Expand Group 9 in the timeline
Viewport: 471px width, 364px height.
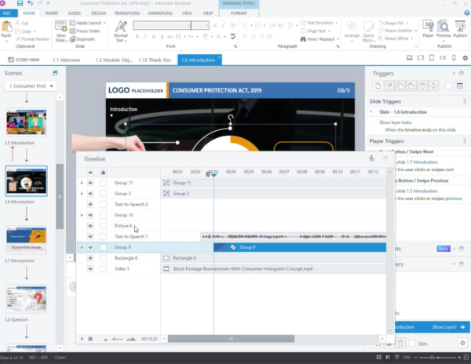[82, 247]
